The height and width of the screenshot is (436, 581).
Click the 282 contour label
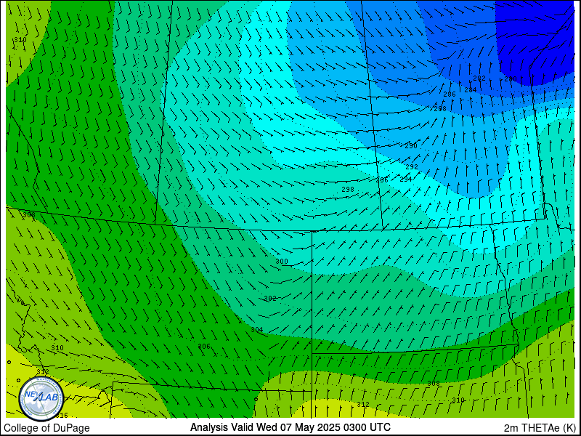click(479, 78)
